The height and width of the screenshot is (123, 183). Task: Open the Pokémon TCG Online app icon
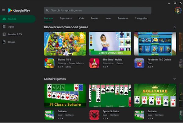139,63
